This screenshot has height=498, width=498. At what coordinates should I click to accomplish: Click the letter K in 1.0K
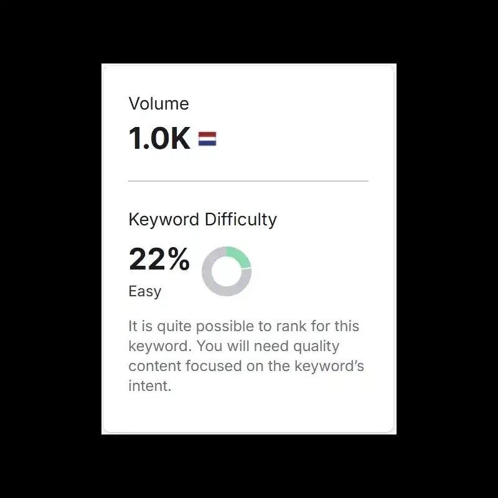[180, 138]
